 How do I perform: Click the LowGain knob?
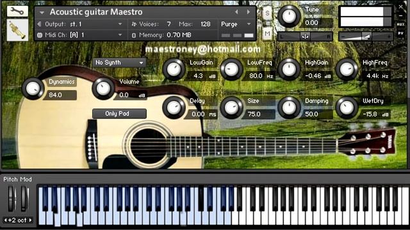click(174, 70)
